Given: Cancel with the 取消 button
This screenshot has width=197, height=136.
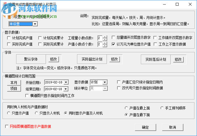Looking at the screenshot, I should coord(173,127).
